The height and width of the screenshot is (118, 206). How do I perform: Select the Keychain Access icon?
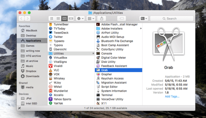98,78
